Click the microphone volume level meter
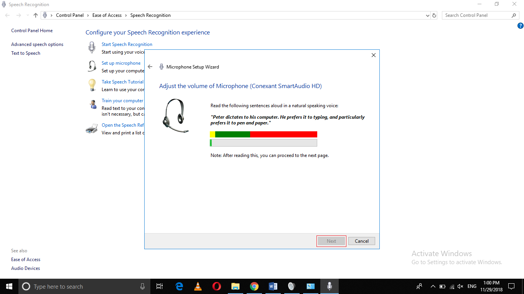Image resolution: width=524 pixels, height=294 pixels. pyautogui.click(x=264, y=142)
